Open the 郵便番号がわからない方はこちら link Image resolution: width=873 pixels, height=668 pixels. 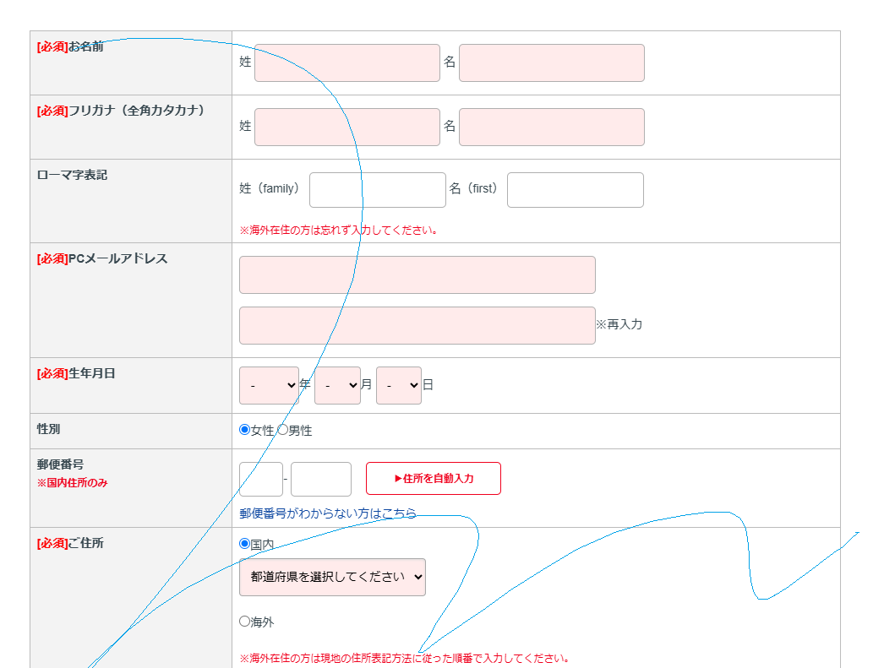pyautogui.click(x=328, y=513)
